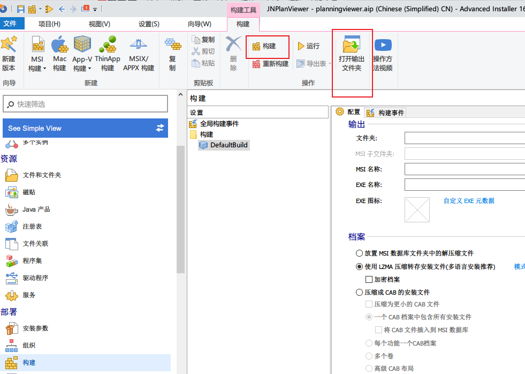Image resolution: width=525 pixels, height=374 pixels.
Task: Open the 视图(V) ribbon tab
Action: tap(100, 24)
